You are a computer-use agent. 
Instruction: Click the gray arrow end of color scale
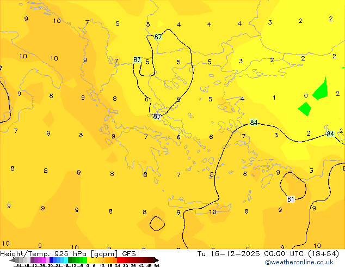coord(13,260)
